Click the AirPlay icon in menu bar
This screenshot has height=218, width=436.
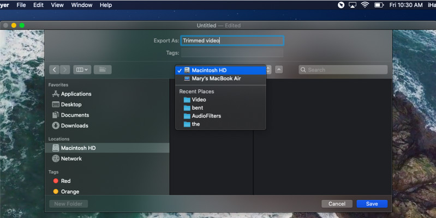(353, 5)
